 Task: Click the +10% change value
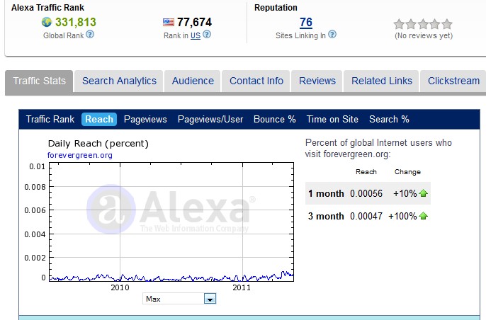point(405,193)
